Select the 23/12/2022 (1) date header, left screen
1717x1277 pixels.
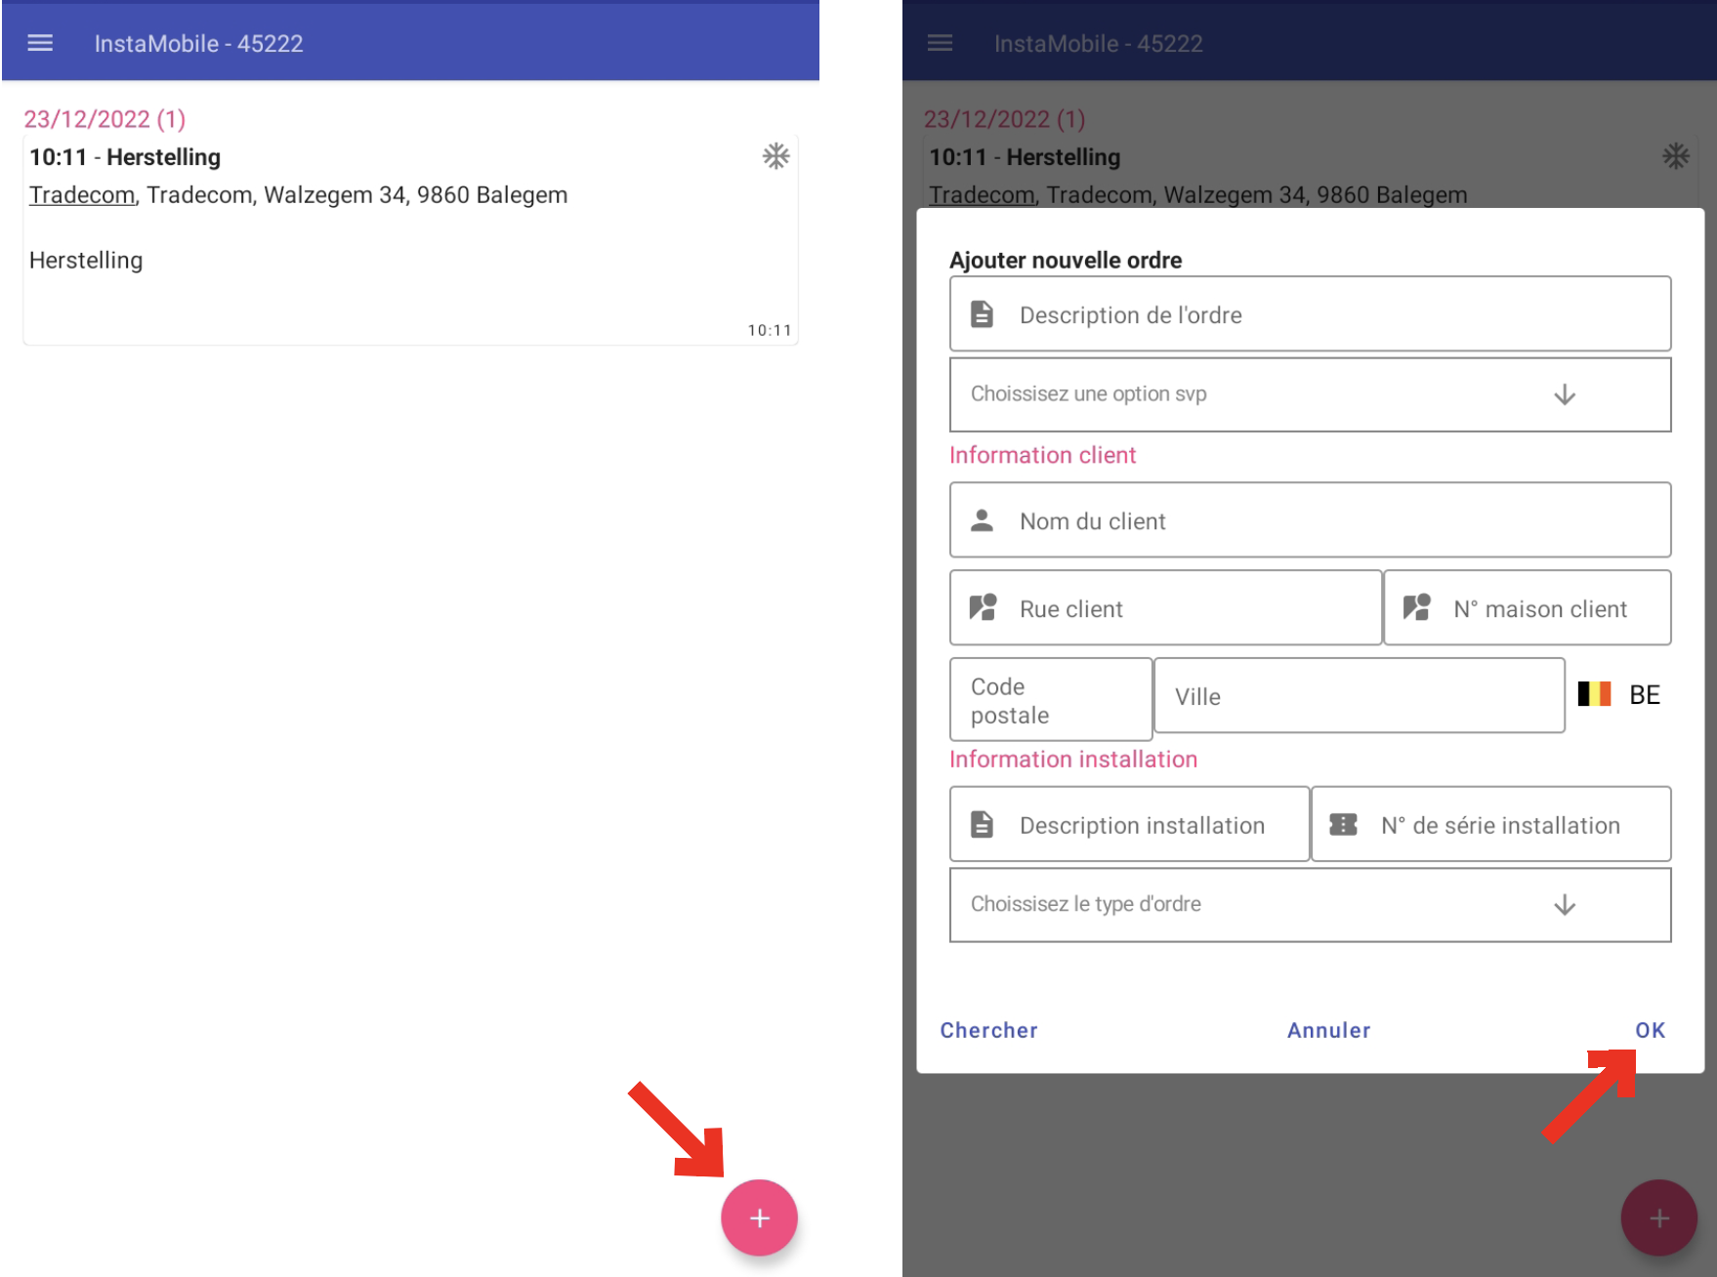105,119
